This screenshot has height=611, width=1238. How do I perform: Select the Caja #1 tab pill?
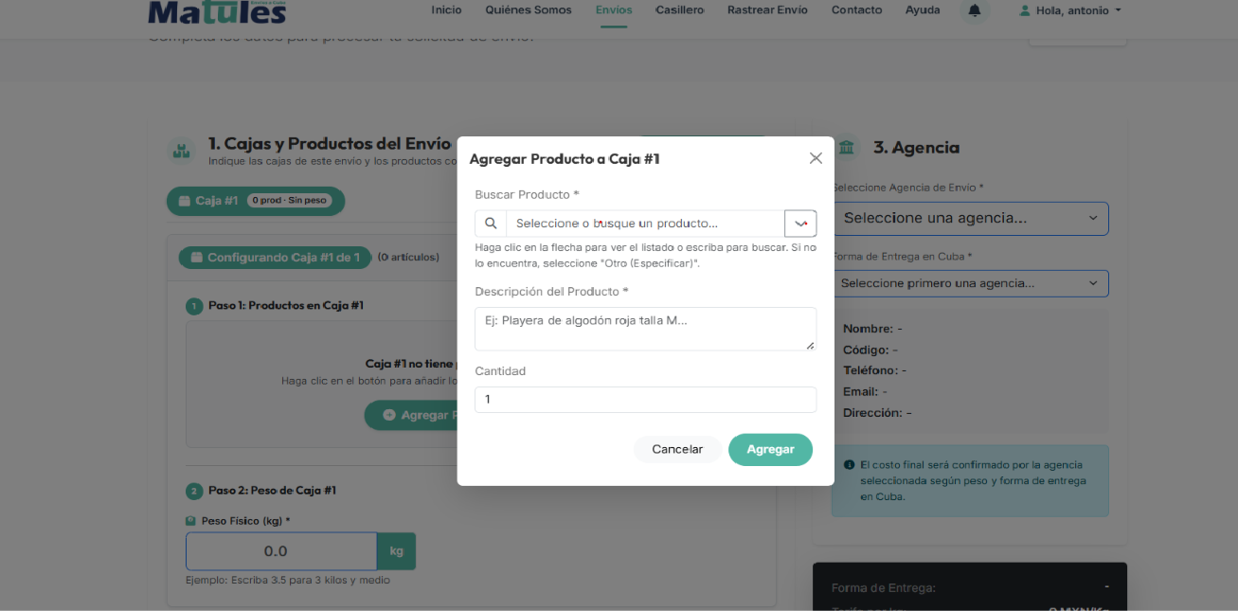click(256, 201)
